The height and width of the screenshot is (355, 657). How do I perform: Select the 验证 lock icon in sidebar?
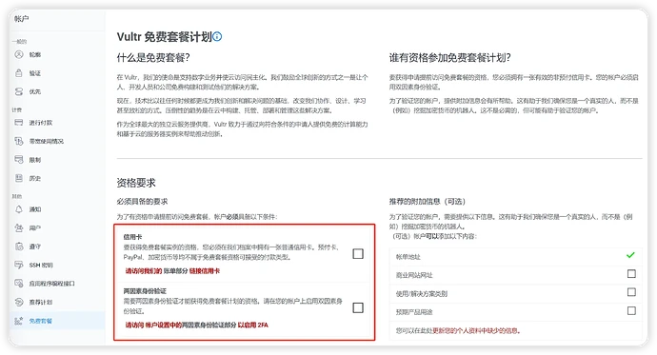[19, 73]
